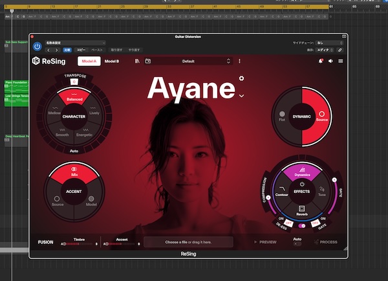Switch to Model A tab
Viewport: 388px width, 281px height.
(x=89, y=62)
